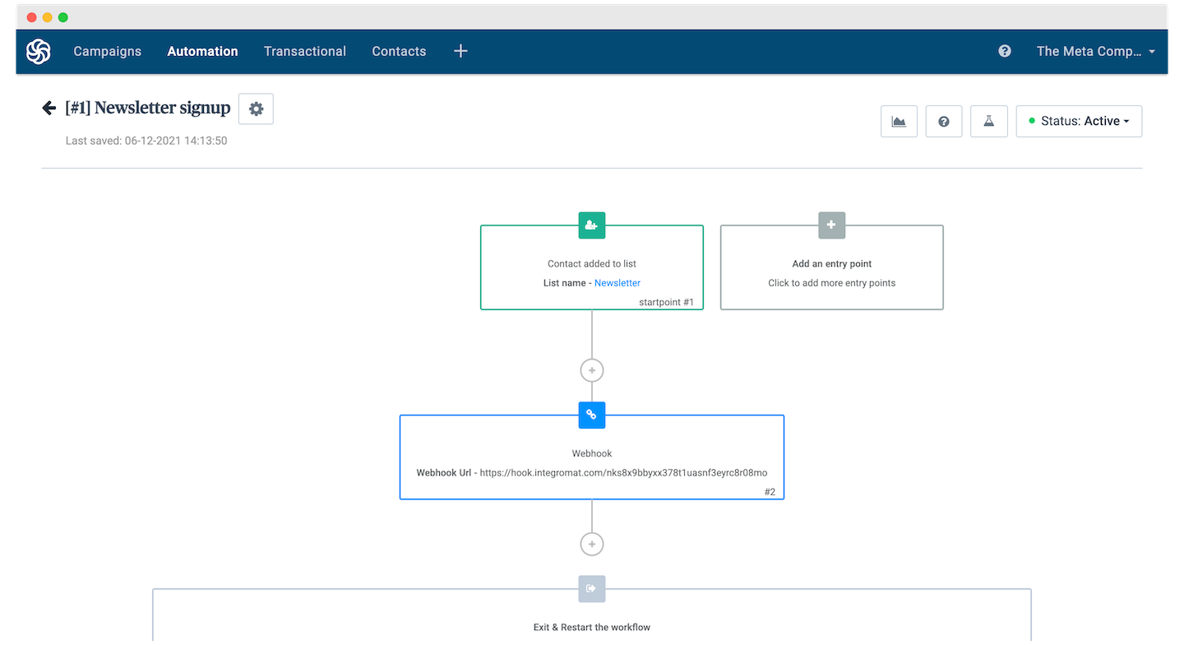Click the startpoint #1 label

click(666, 302)
